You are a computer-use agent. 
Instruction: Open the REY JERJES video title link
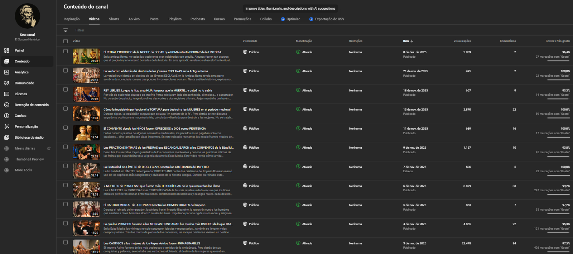tap(158, 91)
